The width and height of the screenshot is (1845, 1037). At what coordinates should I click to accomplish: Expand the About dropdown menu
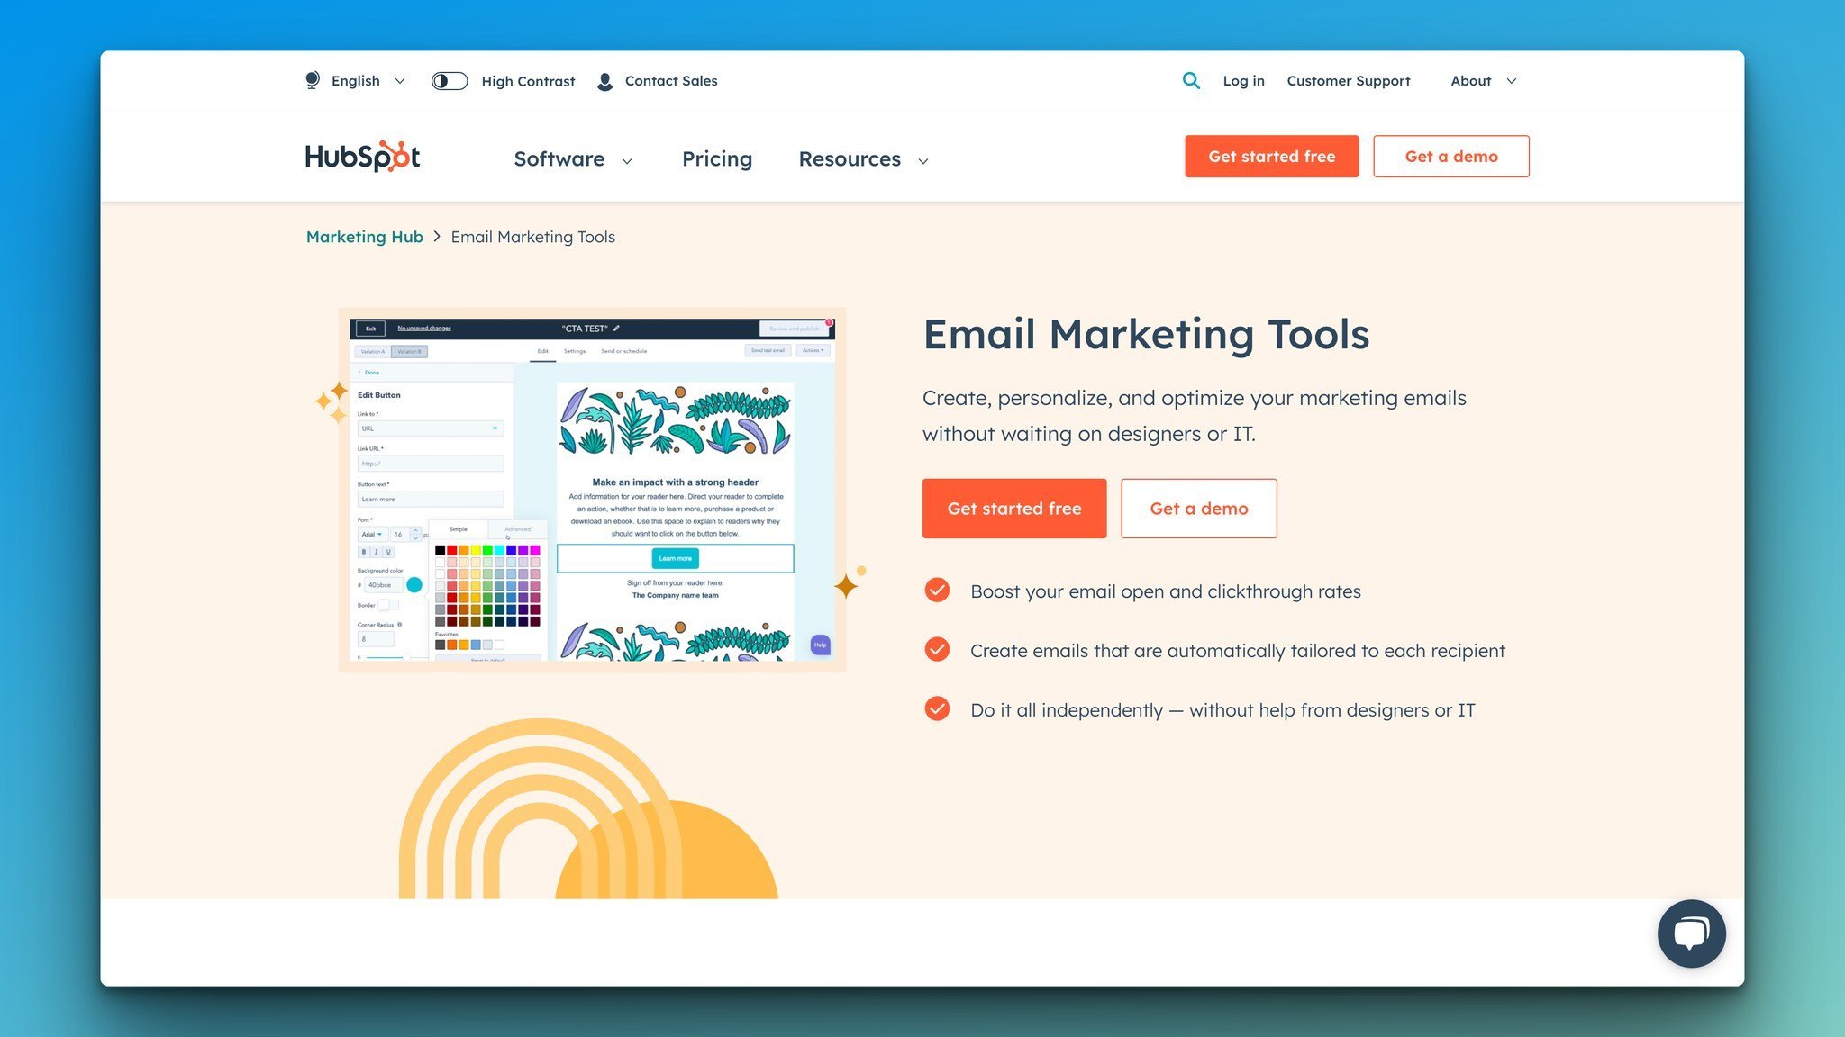pos(1483,81)
